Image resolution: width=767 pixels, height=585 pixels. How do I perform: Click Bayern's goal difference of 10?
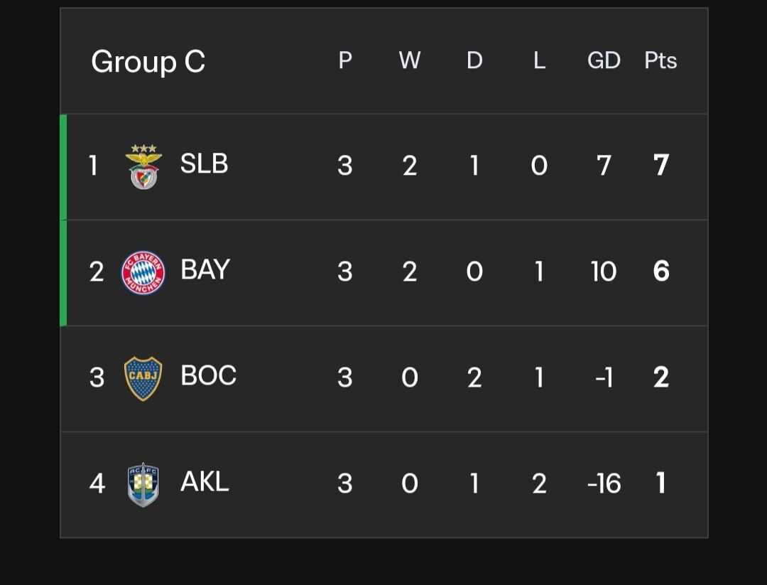(604, 272)
